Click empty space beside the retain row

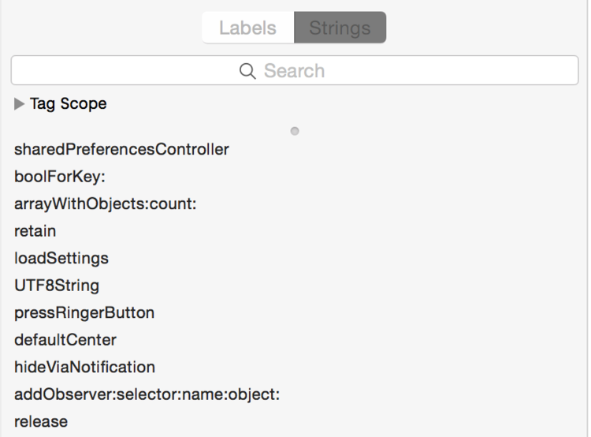click(321, 231)
